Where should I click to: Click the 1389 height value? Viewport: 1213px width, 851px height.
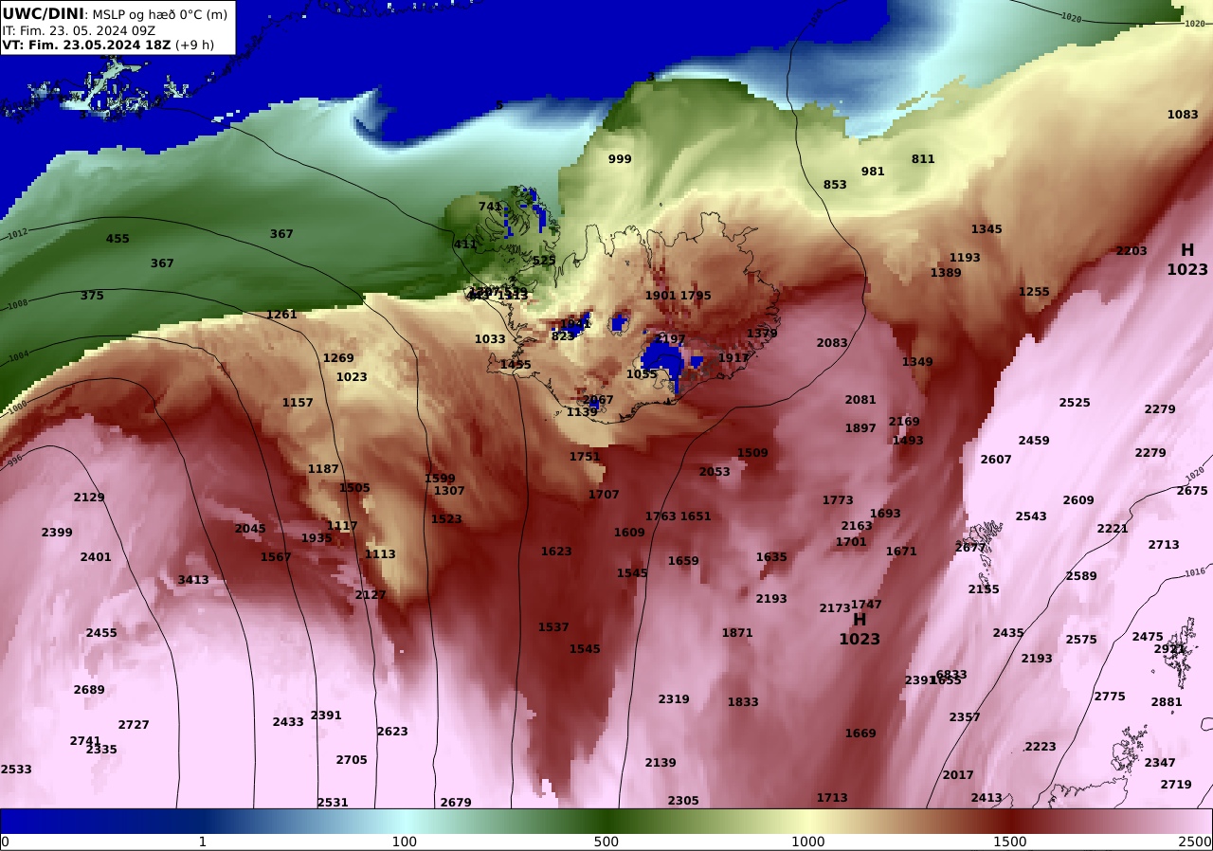point(946,273)
